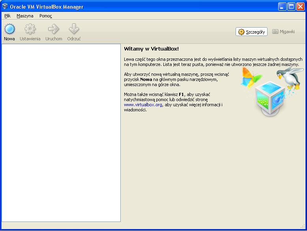Switch to the Migawki view

[x=283, y=32]
